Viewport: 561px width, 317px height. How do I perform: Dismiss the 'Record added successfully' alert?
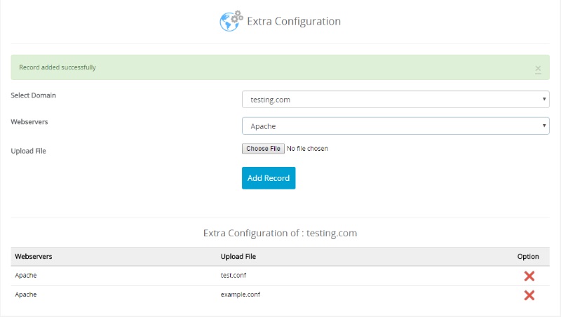(x=538, y=68)
